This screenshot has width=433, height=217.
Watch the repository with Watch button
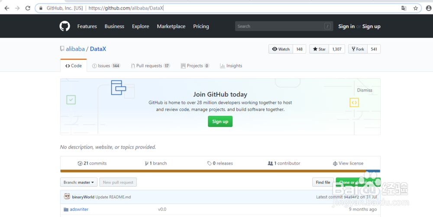(x=281, y=49)
